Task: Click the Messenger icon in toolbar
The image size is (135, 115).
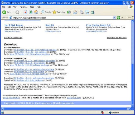Action: [93, 12]
